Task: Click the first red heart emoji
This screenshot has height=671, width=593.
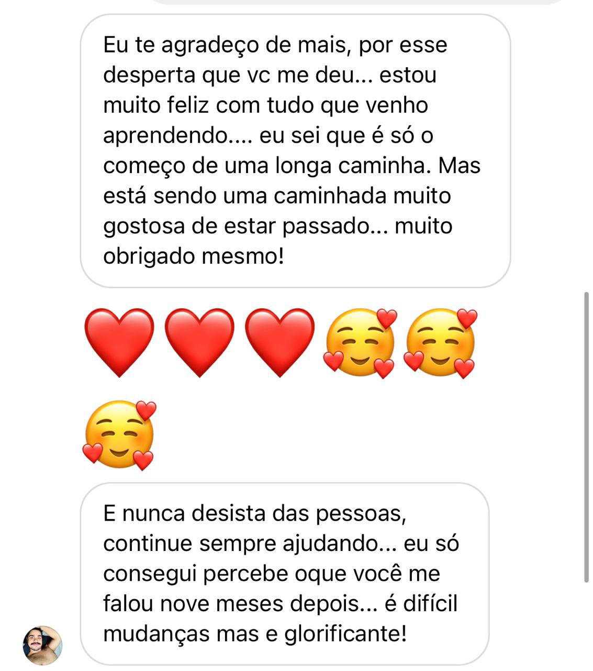Action: (x=119, y=342)
